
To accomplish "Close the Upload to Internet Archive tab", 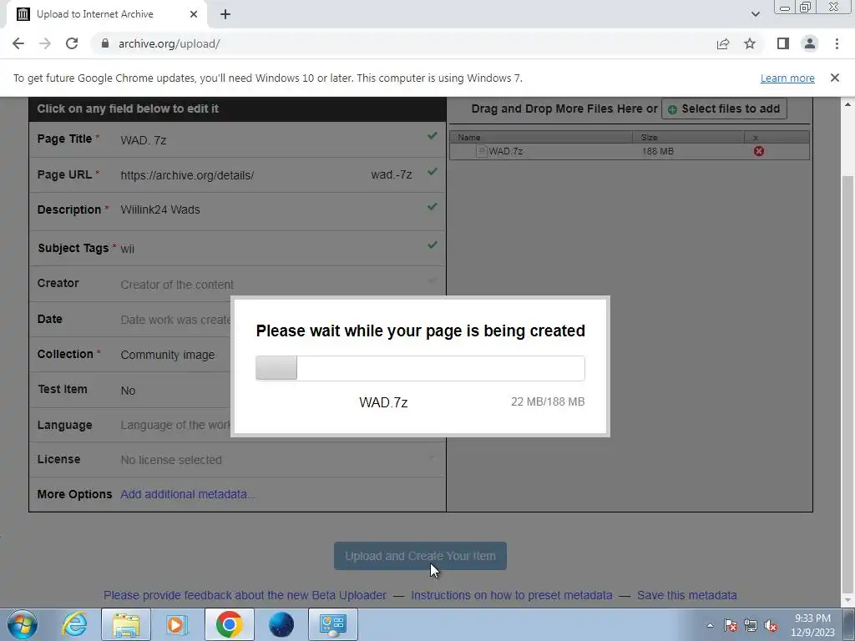I will coord(194,14).
